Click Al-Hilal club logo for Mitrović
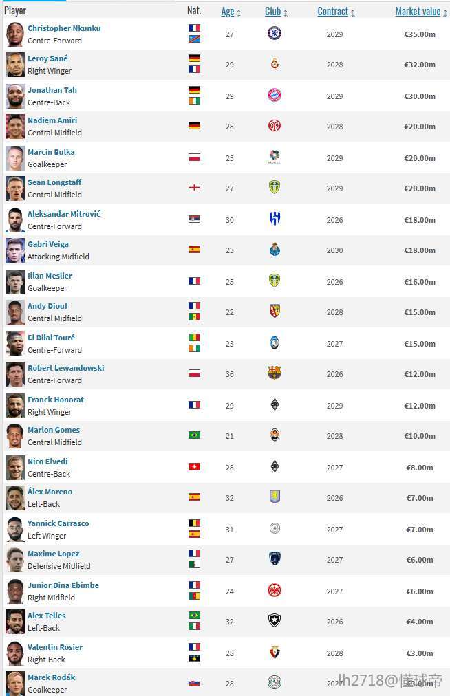The width and height of the screenshot is (450, 696). pyautogui.click(x=275, y=219)
